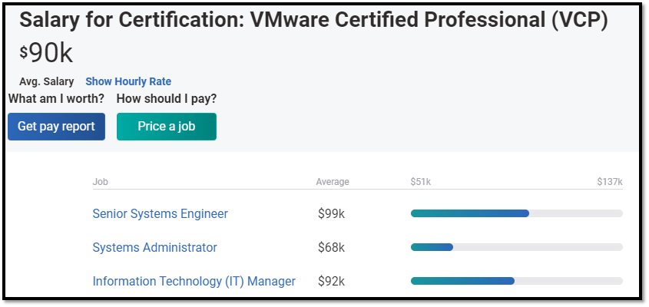Click the Get pay report button
The height and width of the screenshot is (307, 649).
point(56,127)
